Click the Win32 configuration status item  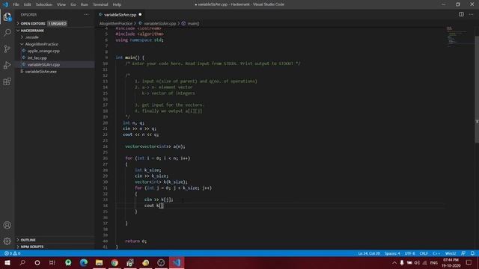pyautogui.click(x=451, y=253)
